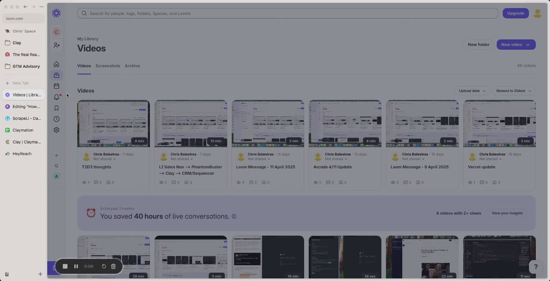
Task: Click the invite teammates person-plus icon
Action: tap(56, 45)
